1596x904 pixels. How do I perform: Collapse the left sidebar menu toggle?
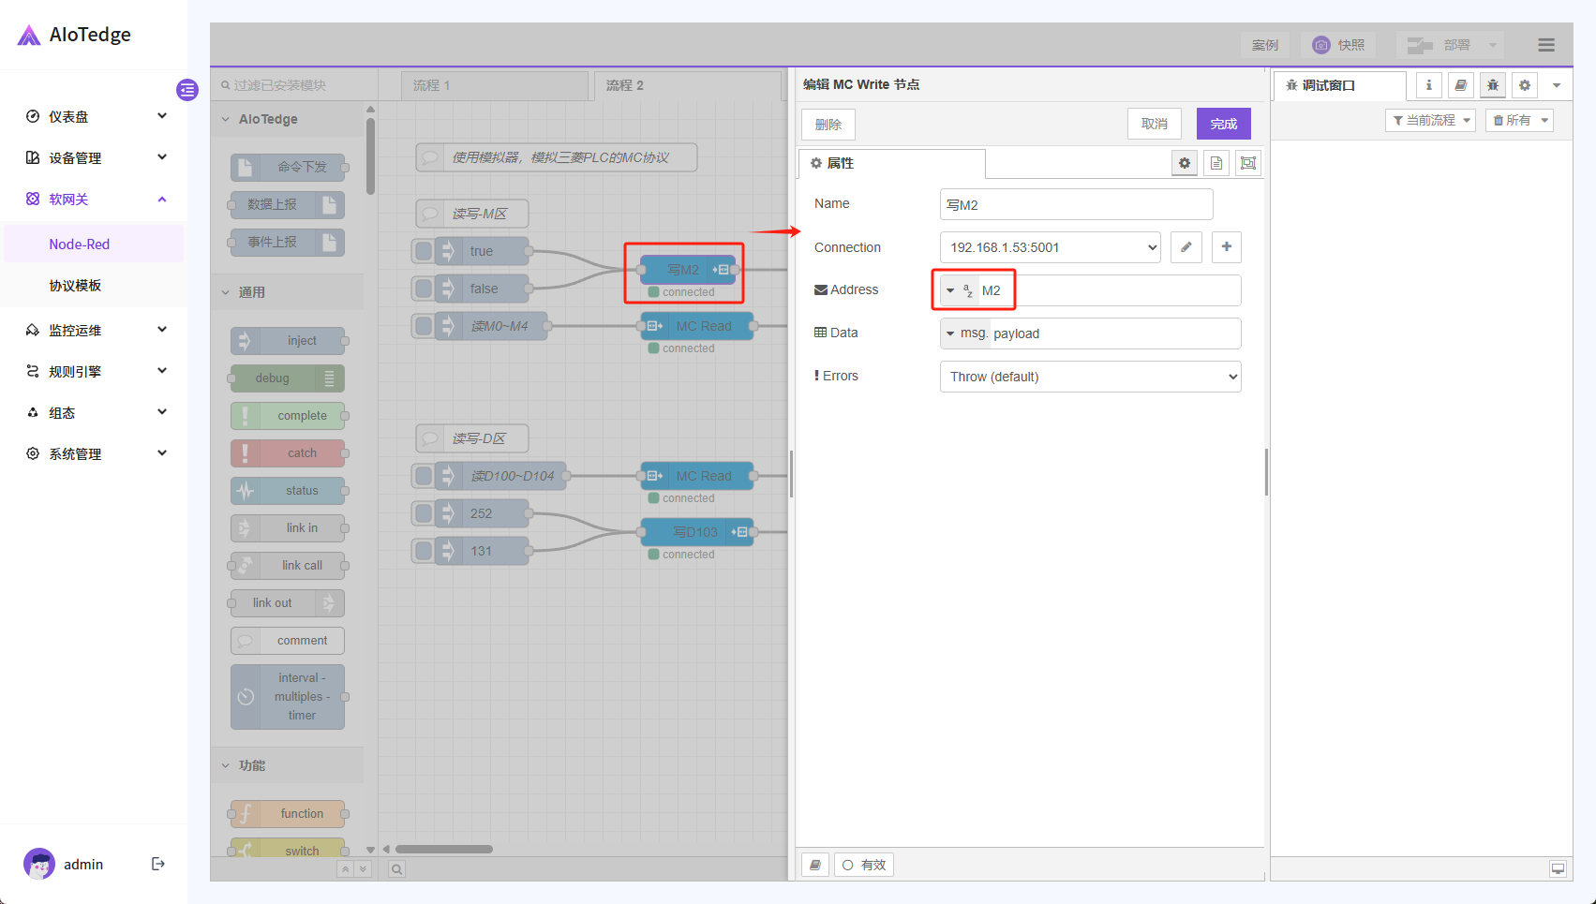click(x=187, y=90)
